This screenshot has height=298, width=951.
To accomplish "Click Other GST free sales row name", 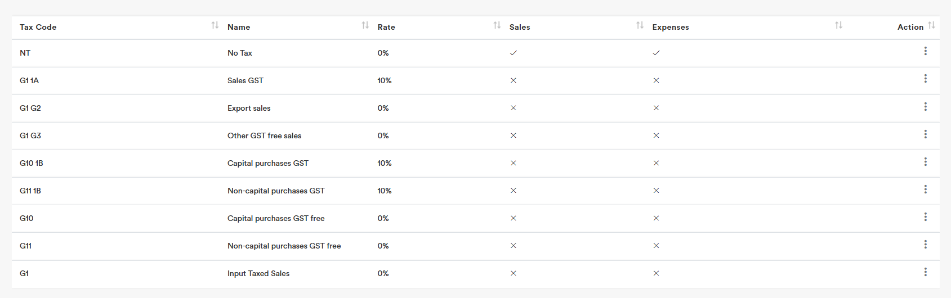I will pos(264,136).
